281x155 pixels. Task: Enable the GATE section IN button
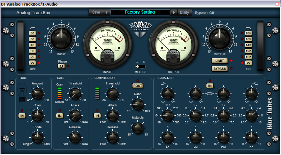tap(60, 116)
